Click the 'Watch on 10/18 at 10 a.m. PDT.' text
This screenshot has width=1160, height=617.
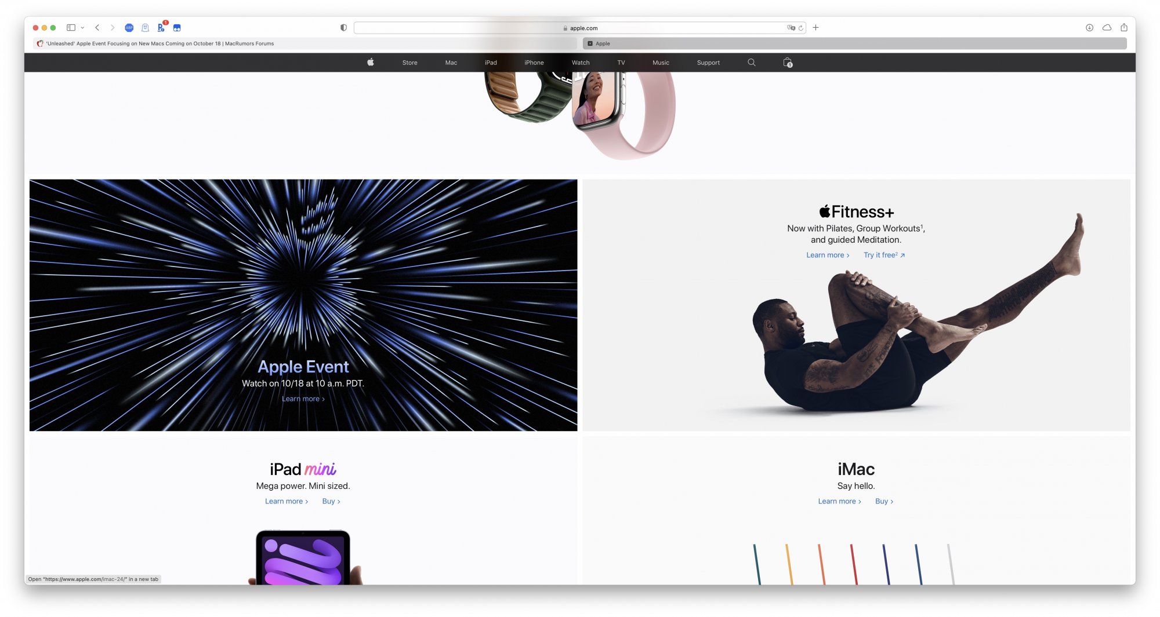[x=303, y=383]
